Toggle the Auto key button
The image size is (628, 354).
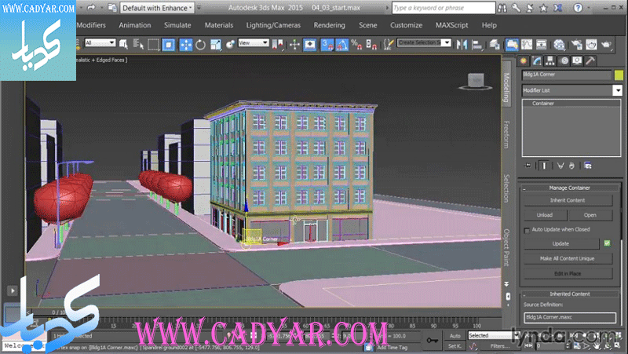pos(455,335)
